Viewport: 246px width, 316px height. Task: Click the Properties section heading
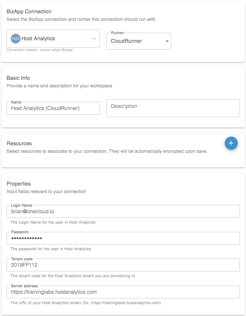point(19,184)
